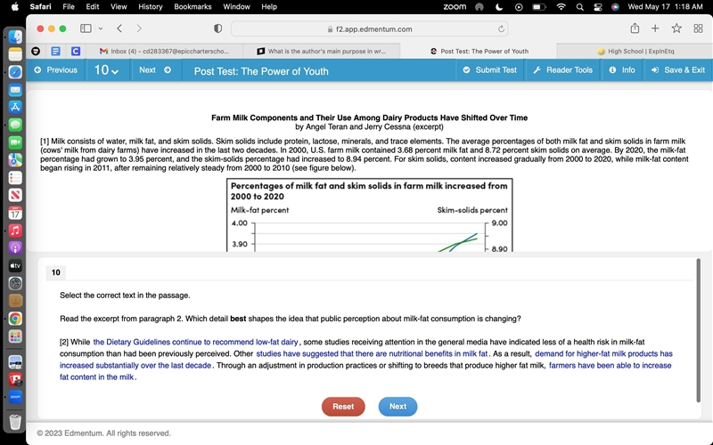Open the Help menu
This screenshot has width=713, height=445.
[x=269, y=7]
